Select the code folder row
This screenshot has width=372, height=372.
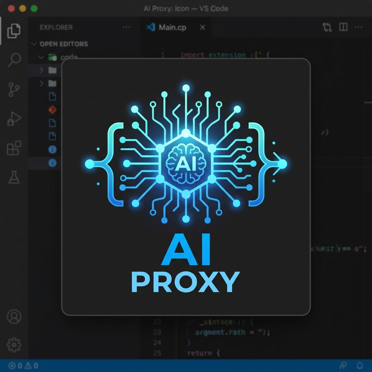84,57
